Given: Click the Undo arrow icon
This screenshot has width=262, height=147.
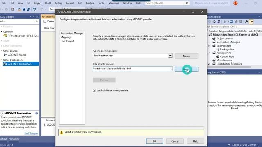Looking at the screenshot, I should 34,9.
